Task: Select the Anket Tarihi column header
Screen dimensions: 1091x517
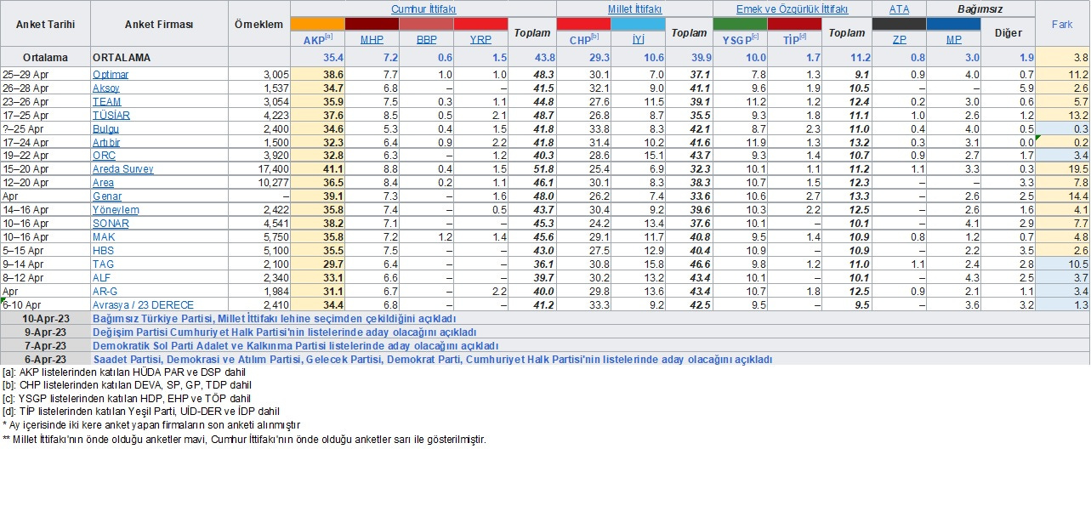Action: 45,24
